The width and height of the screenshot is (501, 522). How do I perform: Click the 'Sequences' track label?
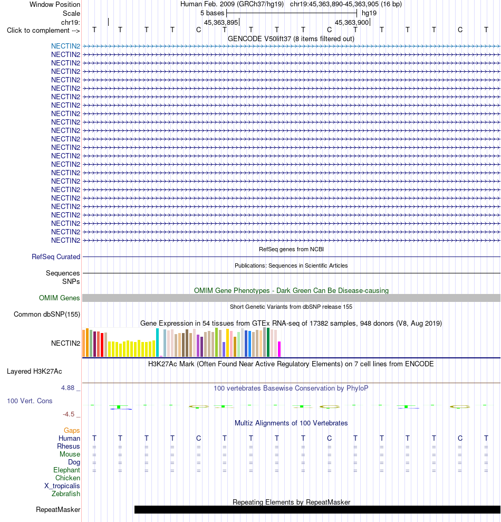[63, 273]
